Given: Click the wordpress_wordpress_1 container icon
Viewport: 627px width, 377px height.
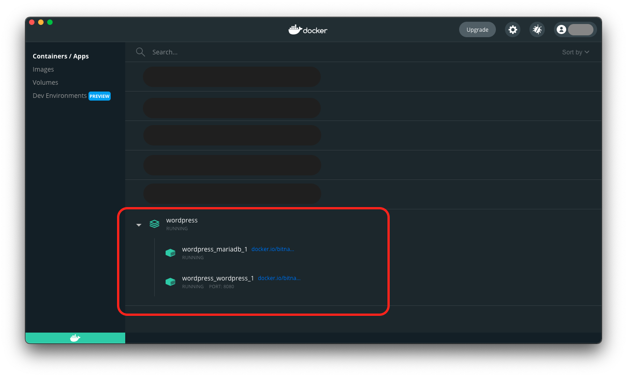Looking at the screenshot, I should (170, 282).
